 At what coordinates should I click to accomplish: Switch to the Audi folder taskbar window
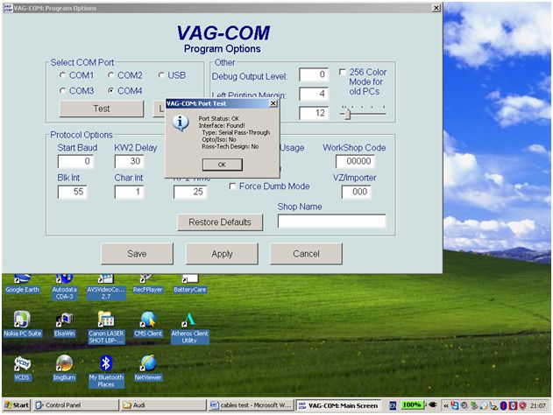pyautogui.click(x=163, y=405)
